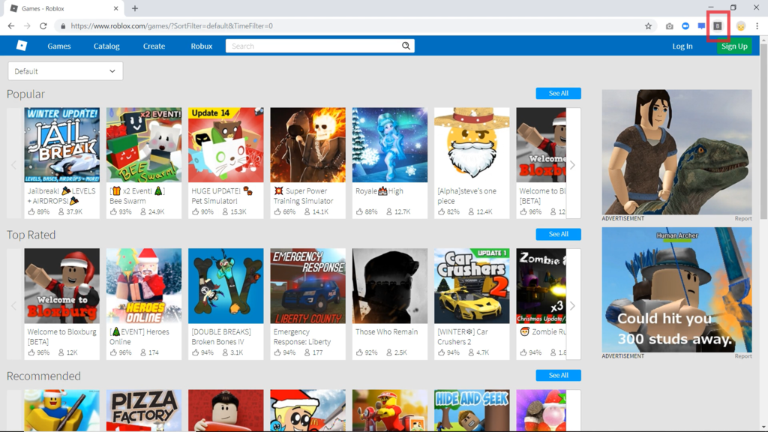This screenshot has height=432, width=768.
Task: Click the browser address bar URL
Action: 172,26
